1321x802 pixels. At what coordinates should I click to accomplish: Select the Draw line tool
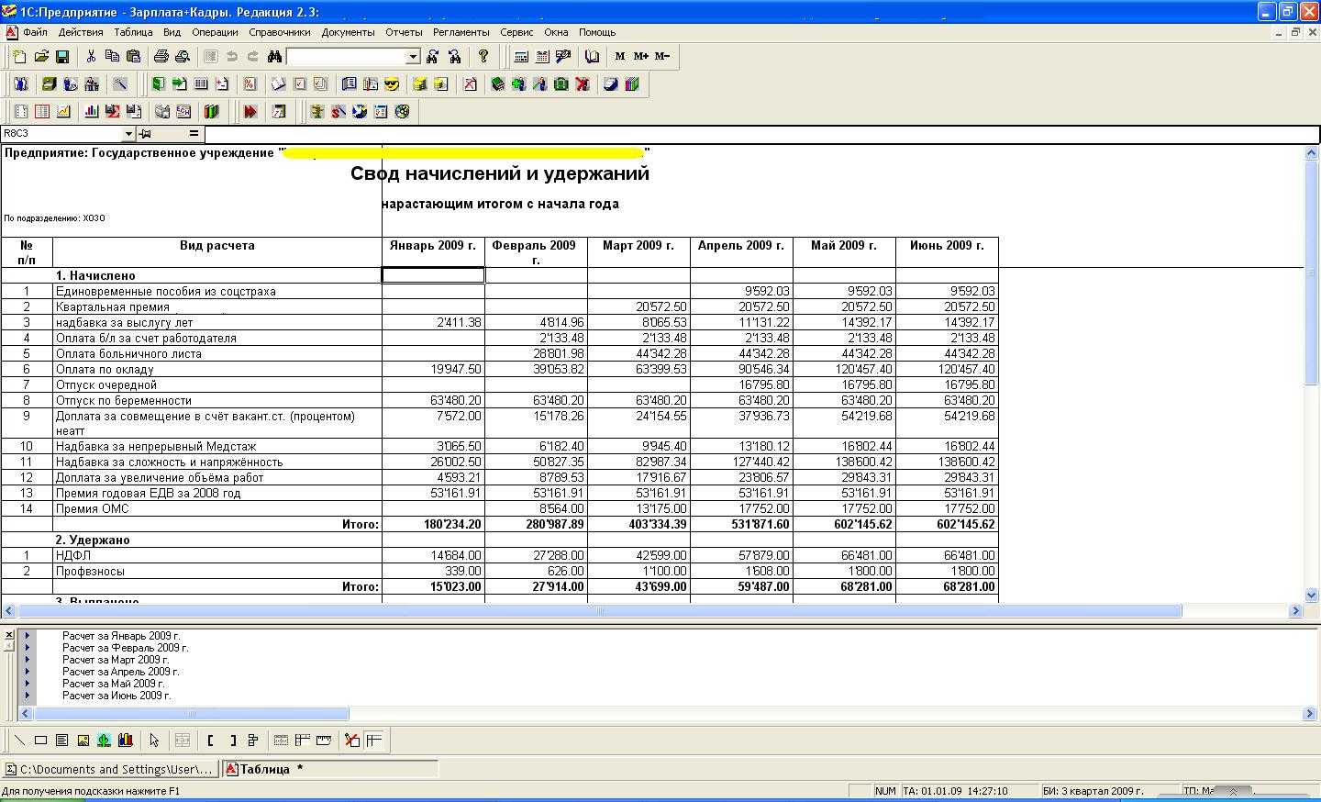coord(20,741)
